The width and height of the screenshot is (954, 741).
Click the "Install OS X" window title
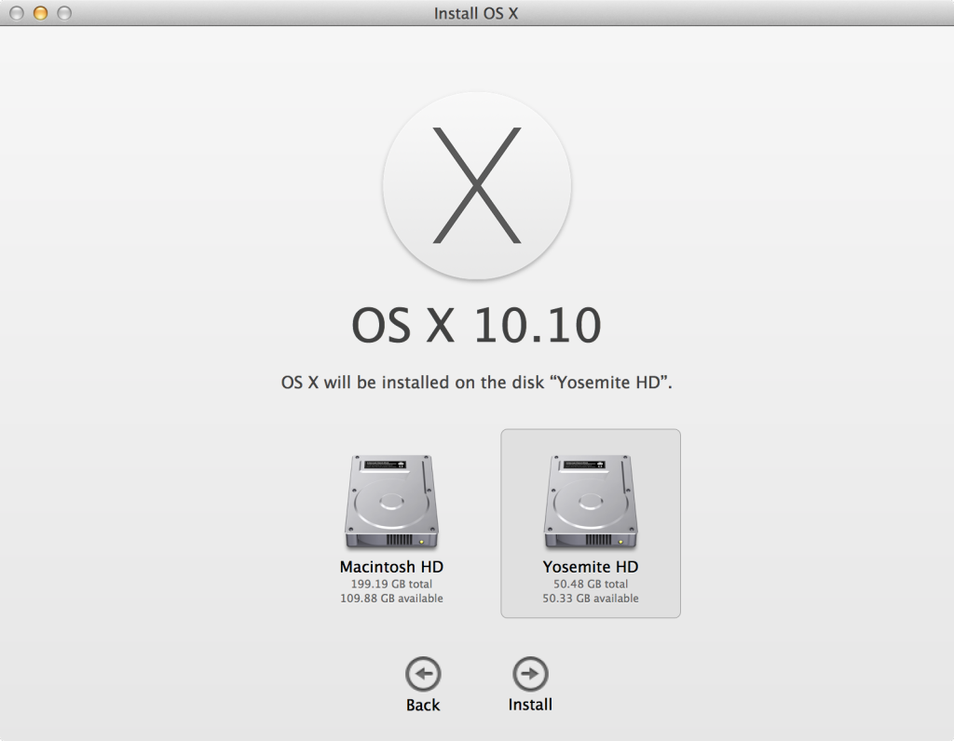[x=476, y=13]
